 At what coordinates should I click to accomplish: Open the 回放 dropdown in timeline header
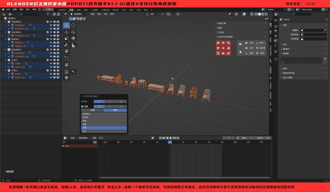(x=73, y=138)
